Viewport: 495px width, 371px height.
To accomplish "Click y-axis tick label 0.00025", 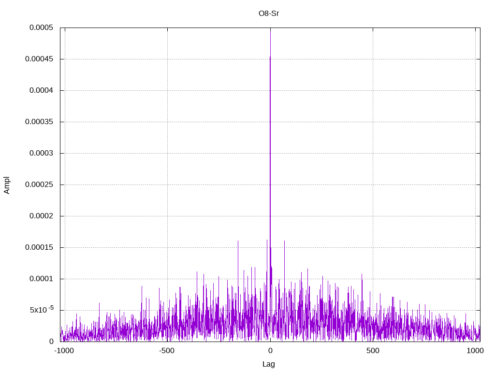I will point(39,185).
